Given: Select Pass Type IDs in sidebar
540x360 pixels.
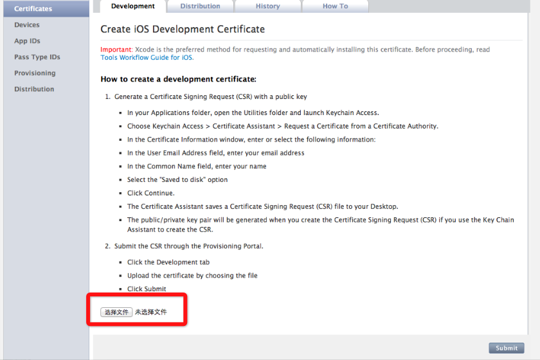Looking at the screenshot, I should coord(37,57).
